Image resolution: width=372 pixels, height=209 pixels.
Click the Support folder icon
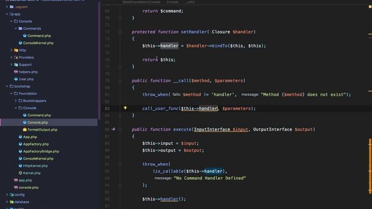pos(16,64)
